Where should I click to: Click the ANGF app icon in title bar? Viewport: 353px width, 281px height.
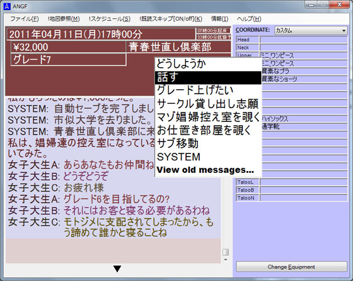click(x=7, y=6)
